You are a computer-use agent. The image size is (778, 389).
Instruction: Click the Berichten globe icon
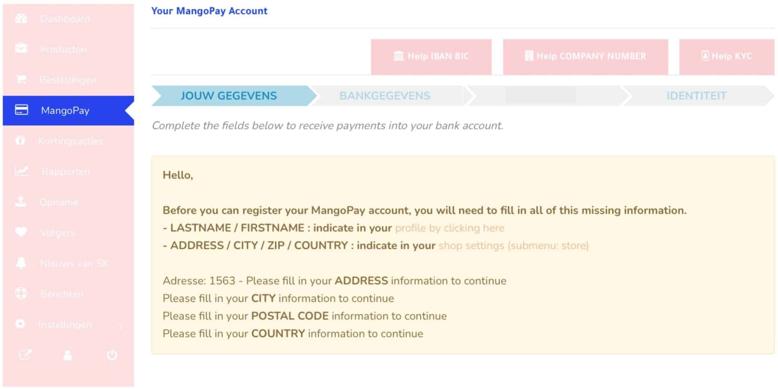click(21, 293)
